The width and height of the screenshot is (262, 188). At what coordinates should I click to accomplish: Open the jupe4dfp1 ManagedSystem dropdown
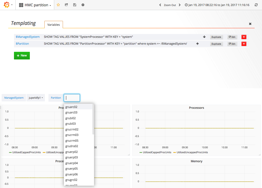(x=36, y=98)
